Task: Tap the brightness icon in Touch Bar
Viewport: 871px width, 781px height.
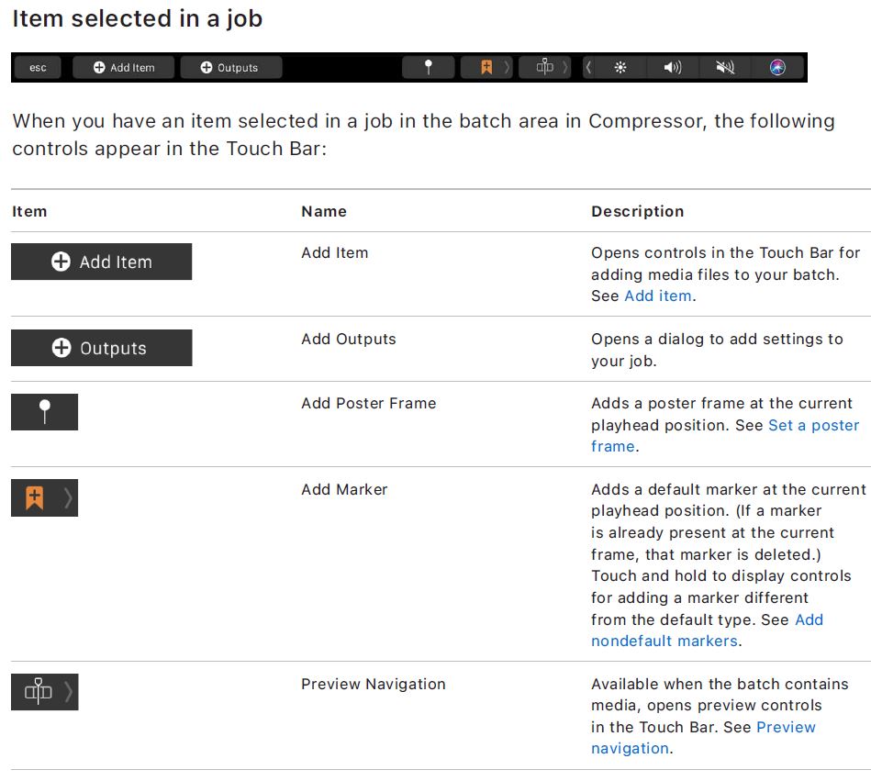Action: [620, 67]
